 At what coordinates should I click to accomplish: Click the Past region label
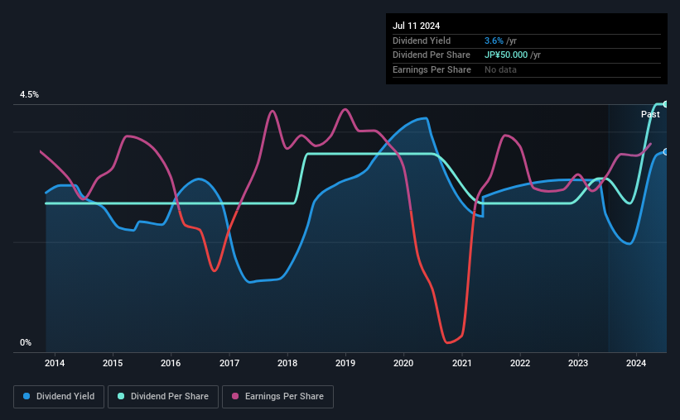pyautogui.click(x=650, y=114)
